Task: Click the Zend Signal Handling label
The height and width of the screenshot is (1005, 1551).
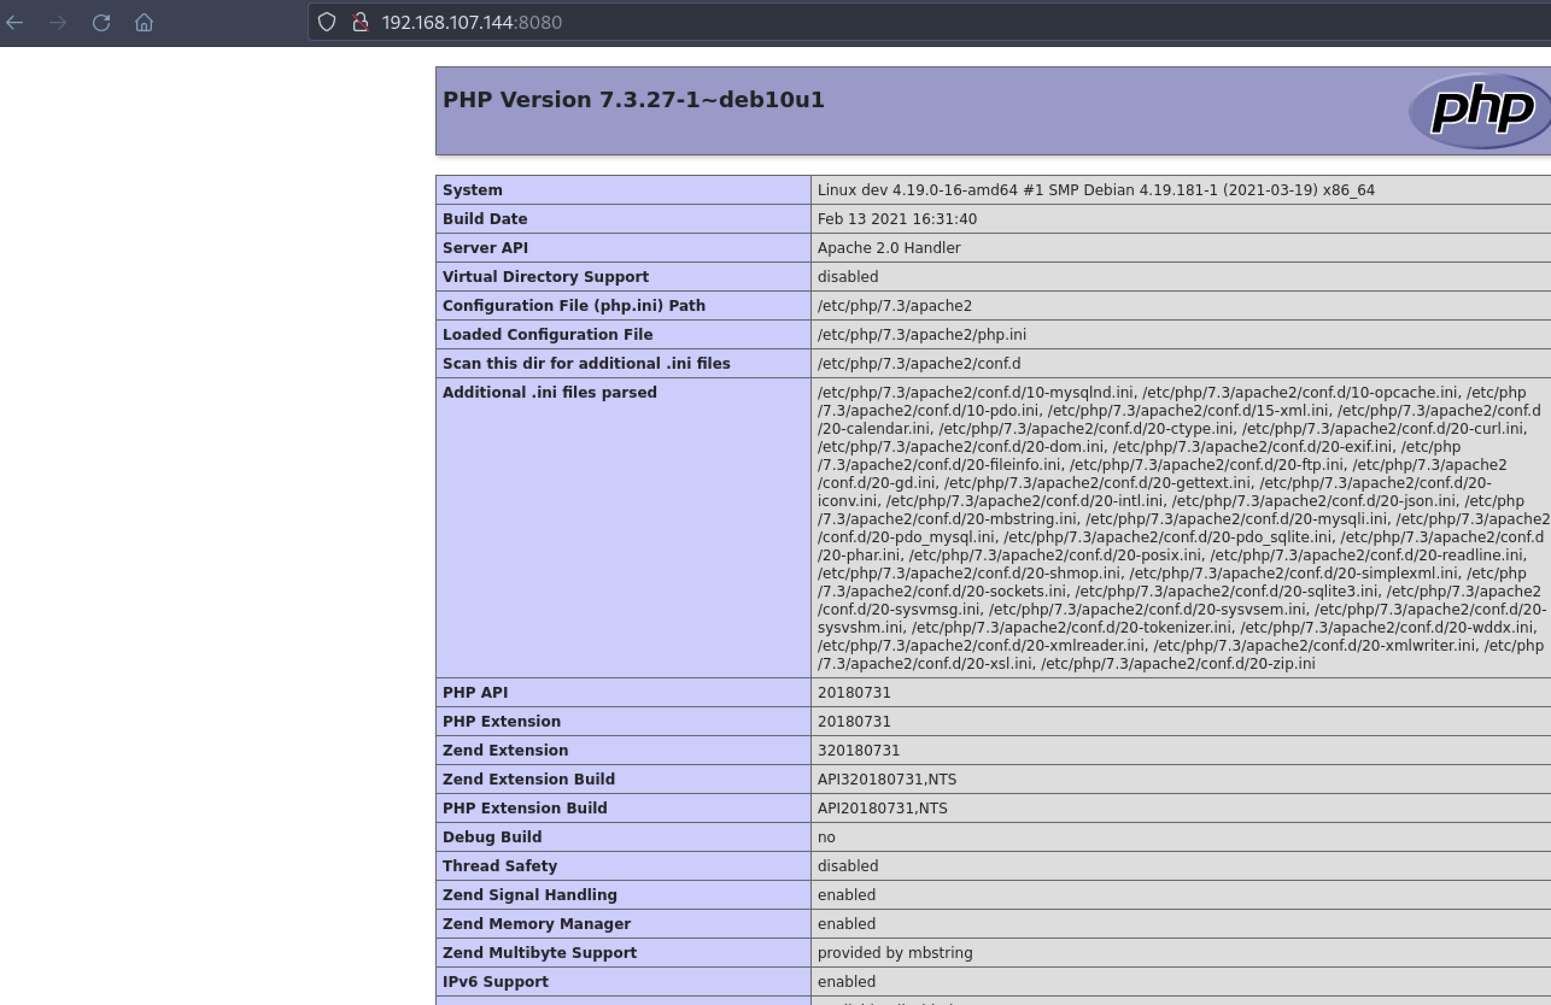Action: click(530, 895)
